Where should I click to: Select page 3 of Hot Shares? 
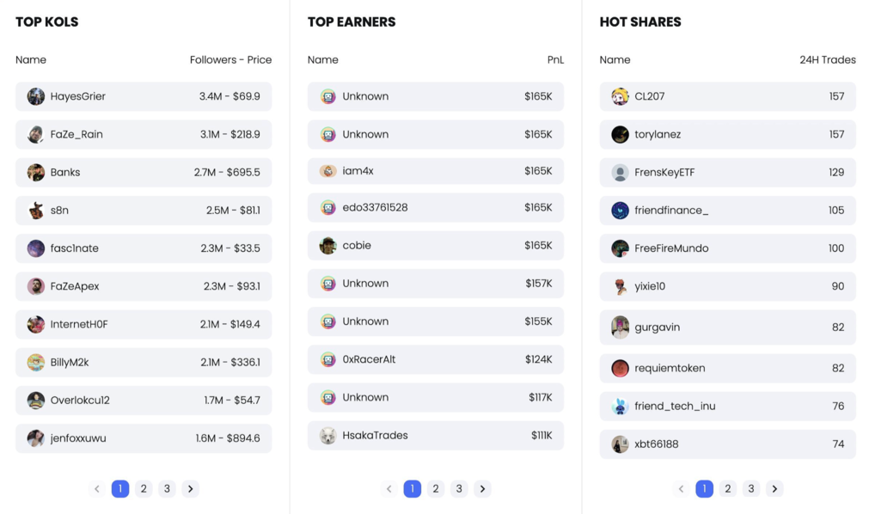751,489
